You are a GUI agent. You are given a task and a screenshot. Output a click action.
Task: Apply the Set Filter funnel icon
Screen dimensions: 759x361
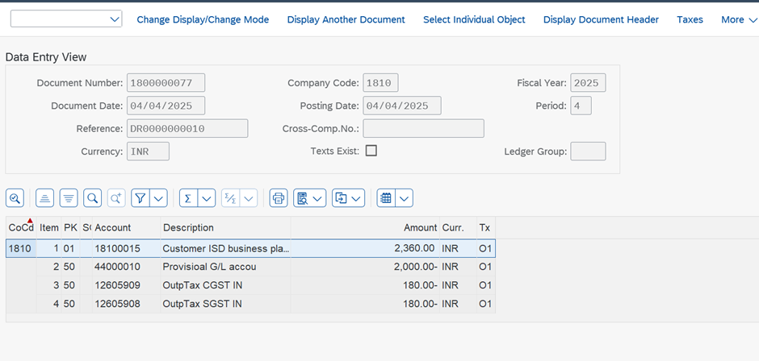pyautogui.click(x=140, y=198)
